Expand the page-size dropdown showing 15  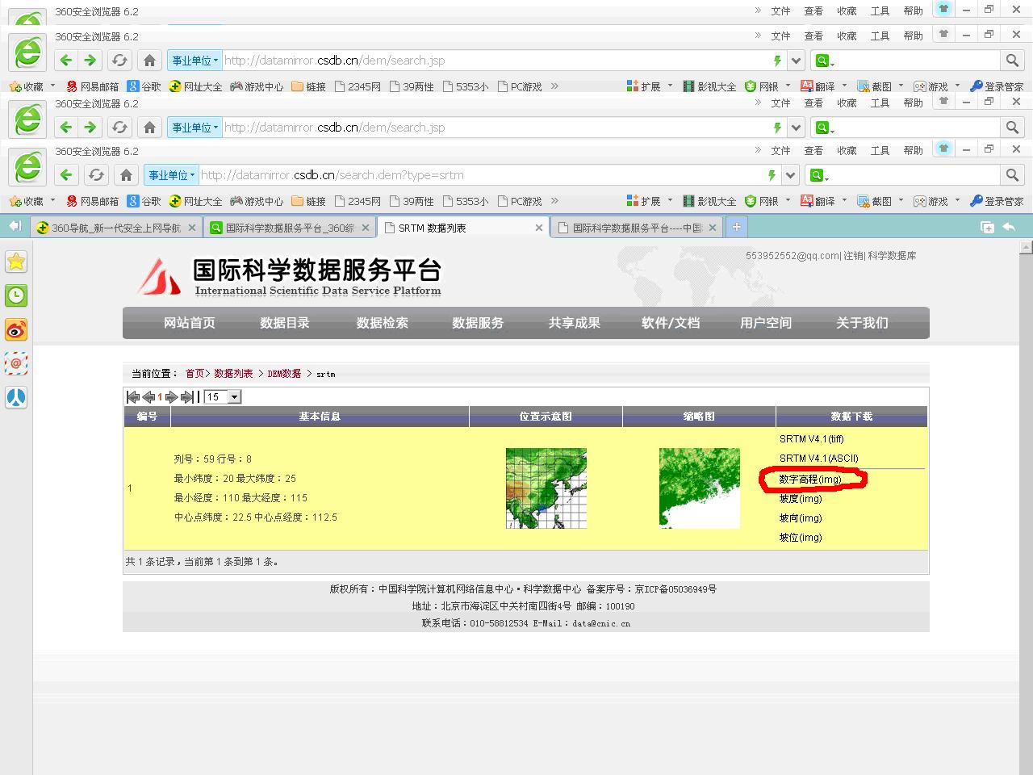coord(234,397)
